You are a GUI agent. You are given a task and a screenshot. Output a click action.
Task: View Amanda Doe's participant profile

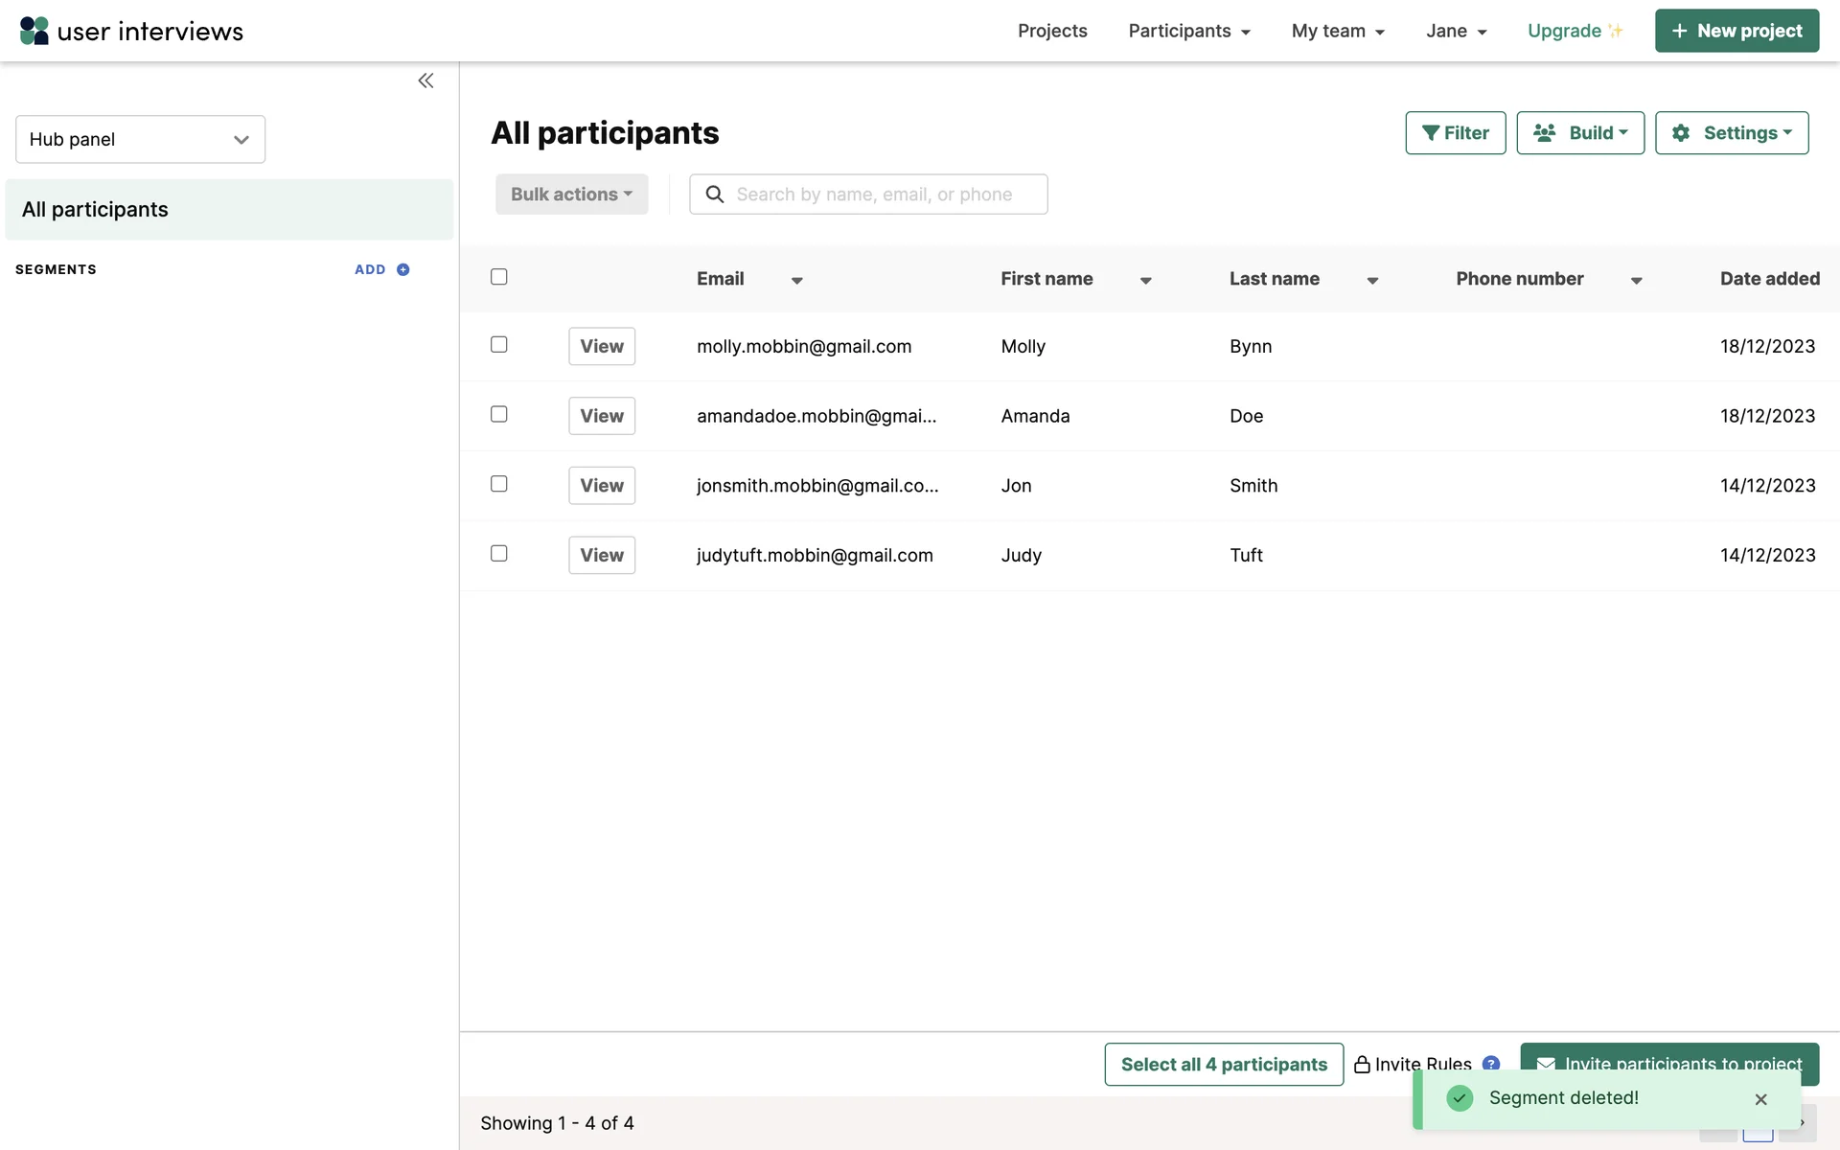point(601,416)
